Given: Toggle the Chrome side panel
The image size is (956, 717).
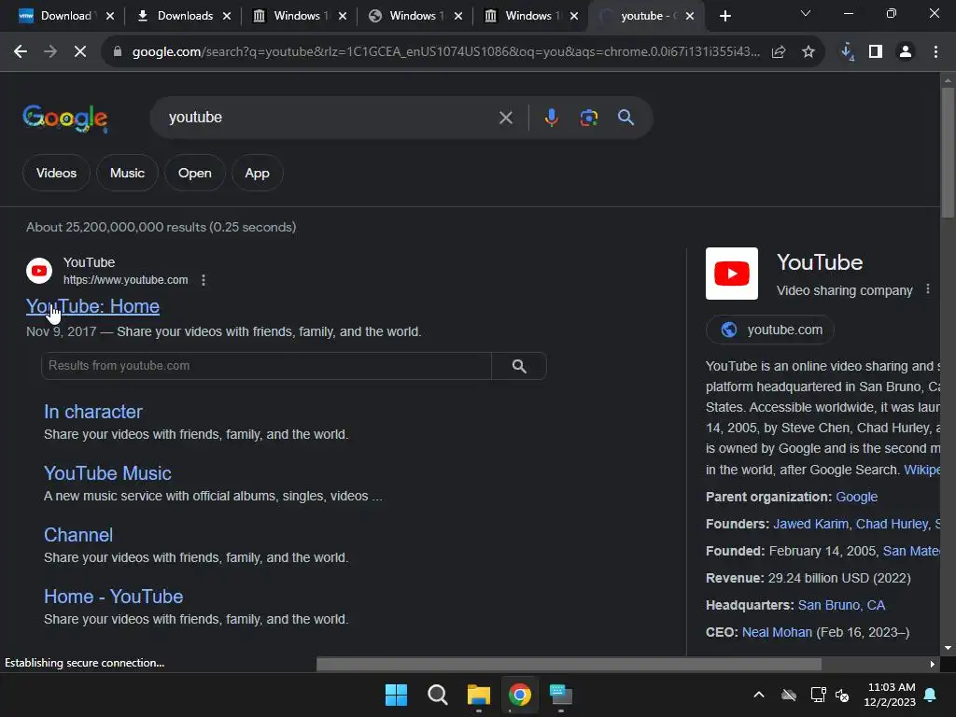Looking at the screenshot, I should pyautogui.click(x=876, y=52).
